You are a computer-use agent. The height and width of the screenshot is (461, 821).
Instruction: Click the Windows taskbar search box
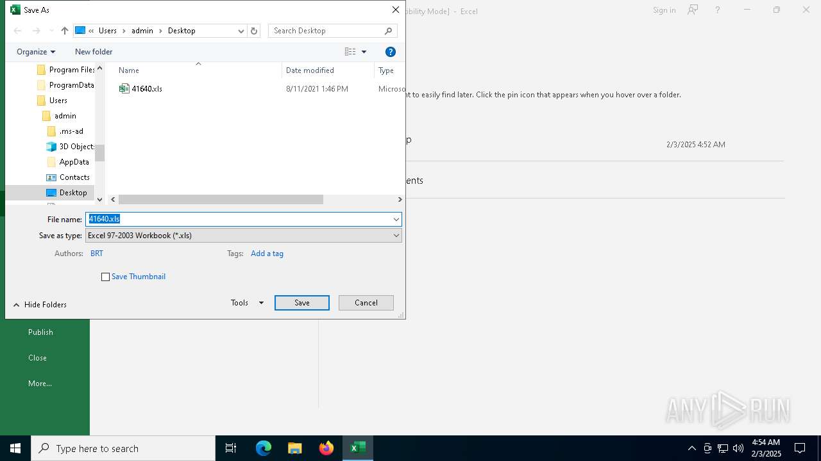pos(123,448)
